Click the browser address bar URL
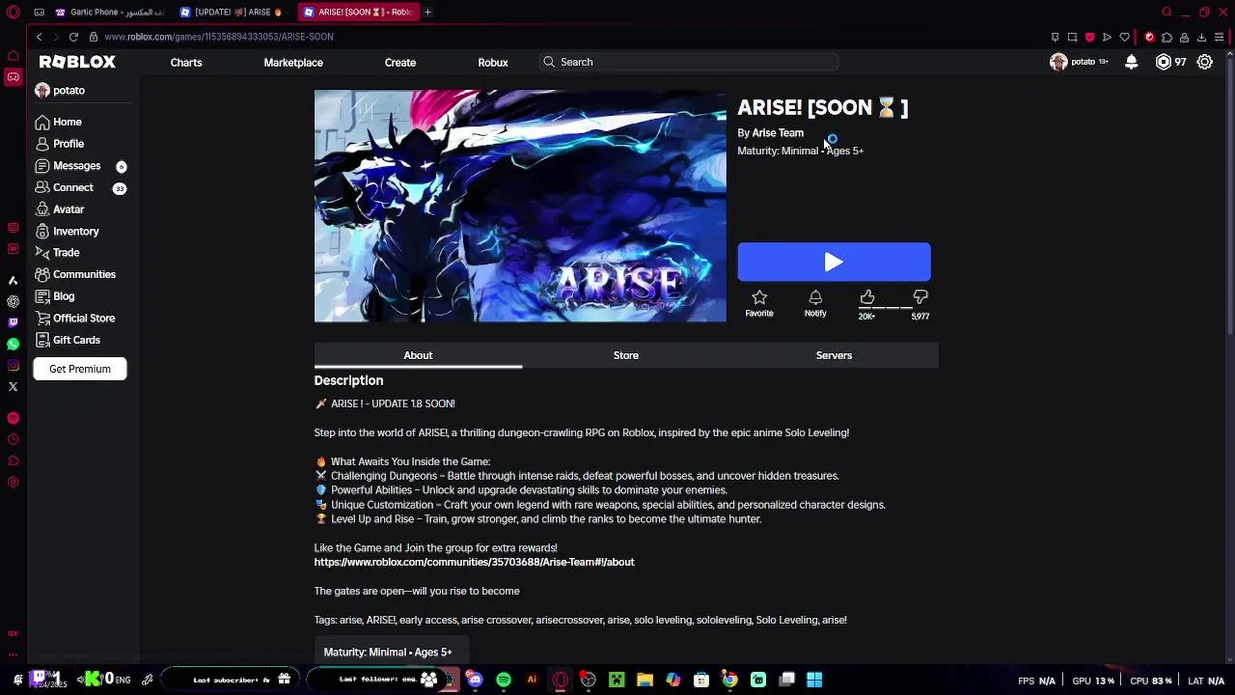Image resolution: width=1235 pixels, height=695 pixels. coord(219,37)
